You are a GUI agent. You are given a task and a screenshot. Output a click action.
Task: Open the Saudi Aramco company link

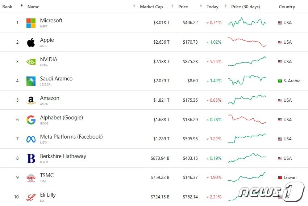point(56,79)
